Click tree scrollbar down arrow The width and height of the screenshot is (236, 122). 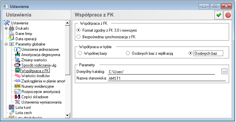point(67,115)
